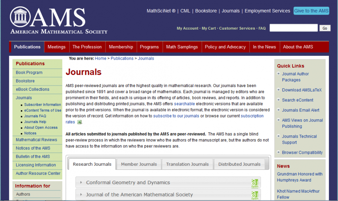Open the MathSciNet link in header

(x=161, y=11)
